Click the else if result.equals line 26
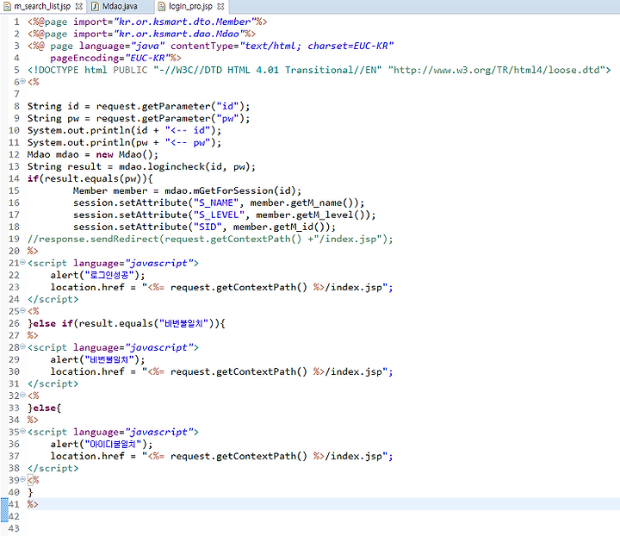Screen dimensions: 620x536 (x=126, y=323)
